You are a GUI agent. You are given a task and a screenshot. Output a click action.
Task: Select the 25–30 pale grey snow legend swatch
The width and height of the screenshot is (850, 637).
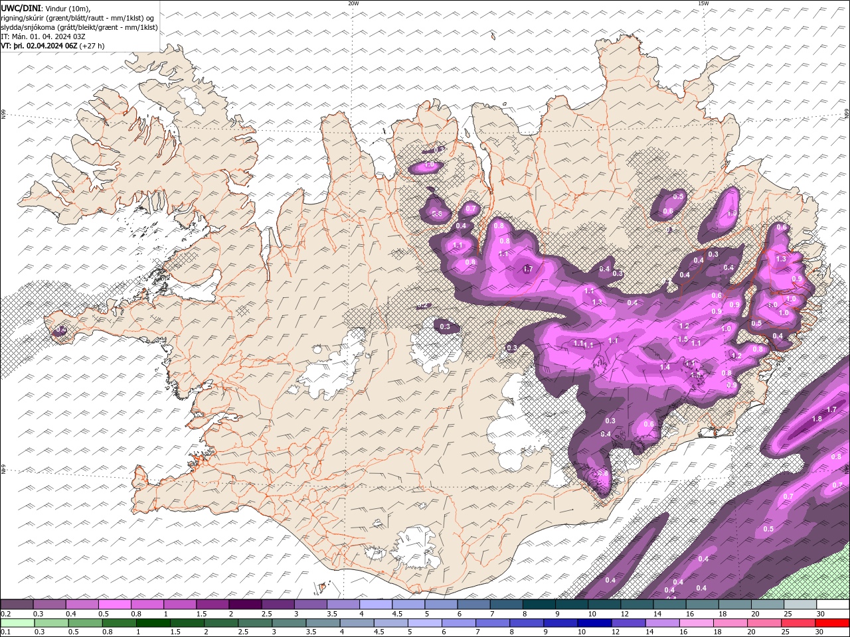tap(800, 604)
